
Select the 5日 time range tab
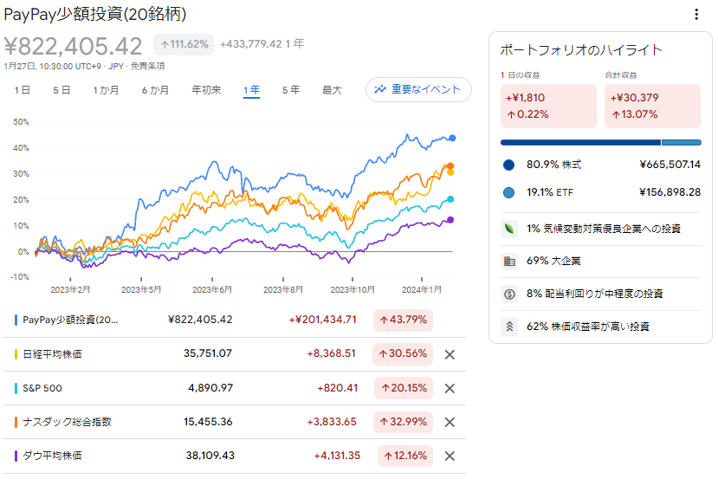tap(61, 90)
